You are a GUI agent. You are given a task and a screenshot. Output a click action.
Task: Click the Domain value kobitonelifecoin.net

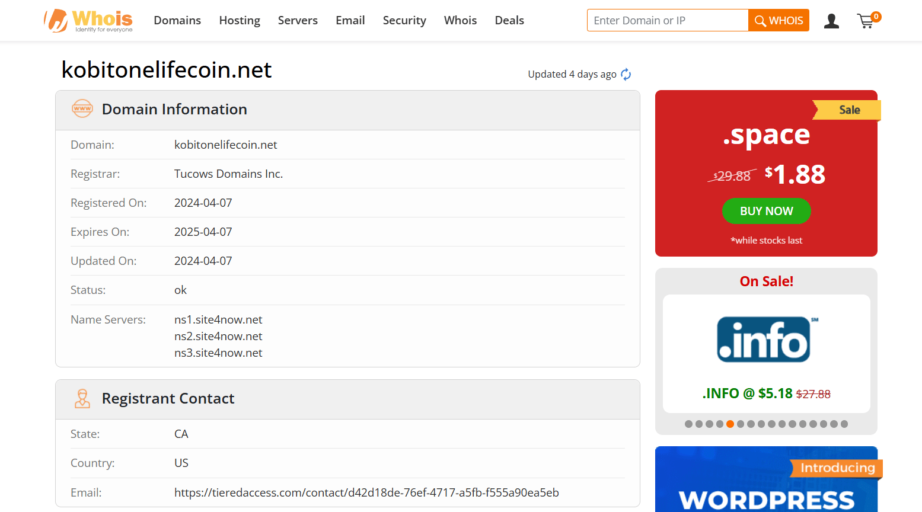[225, 145]
